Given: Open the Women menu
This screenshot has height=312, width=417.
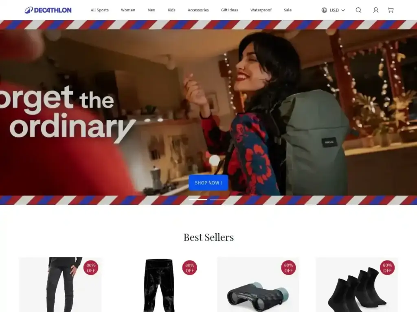Looking at the screenshot, I should (128, 10).
